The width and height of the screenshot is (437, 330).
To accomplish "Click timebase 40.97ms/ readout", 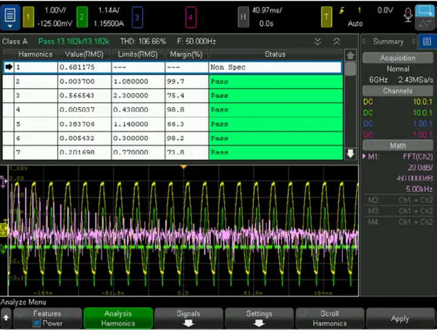I will tap(267, 10).
